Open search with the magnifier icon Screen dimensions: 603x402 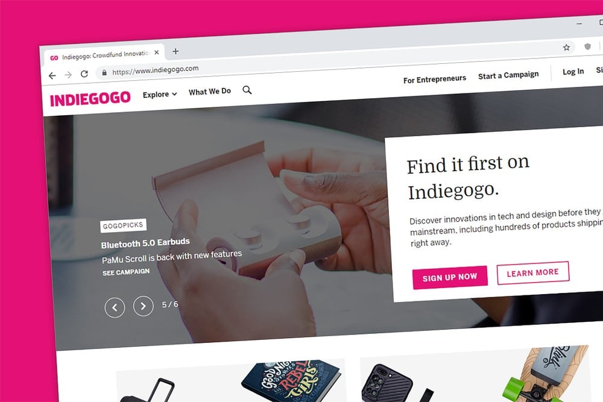coord(247,90)
